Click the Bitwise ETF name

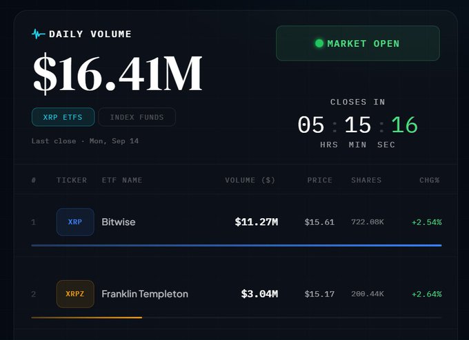(x=119, y=222)
